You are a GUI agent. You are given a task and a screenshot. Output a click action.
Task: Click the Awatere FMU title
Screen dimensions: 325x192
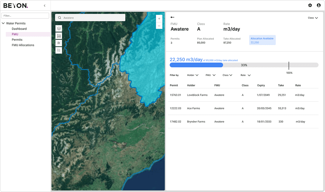[180, 29]
